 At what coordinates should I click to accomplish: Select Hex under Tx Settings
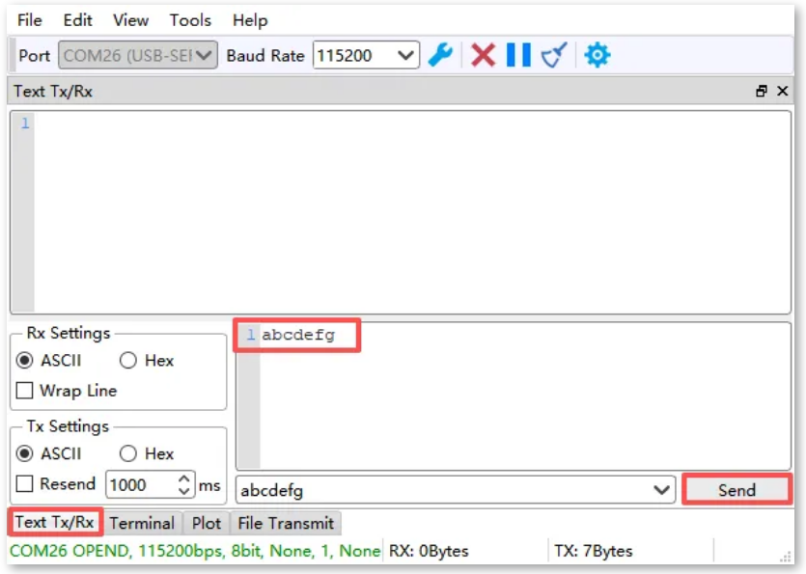(128, 453)
